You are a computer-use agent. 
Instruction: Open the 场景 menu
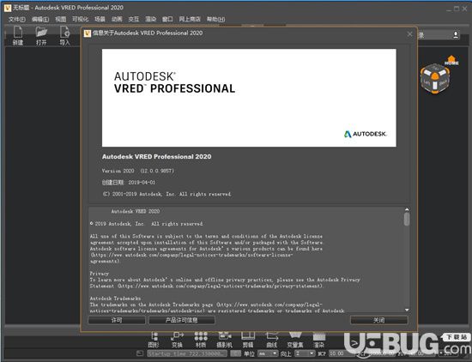100,19
